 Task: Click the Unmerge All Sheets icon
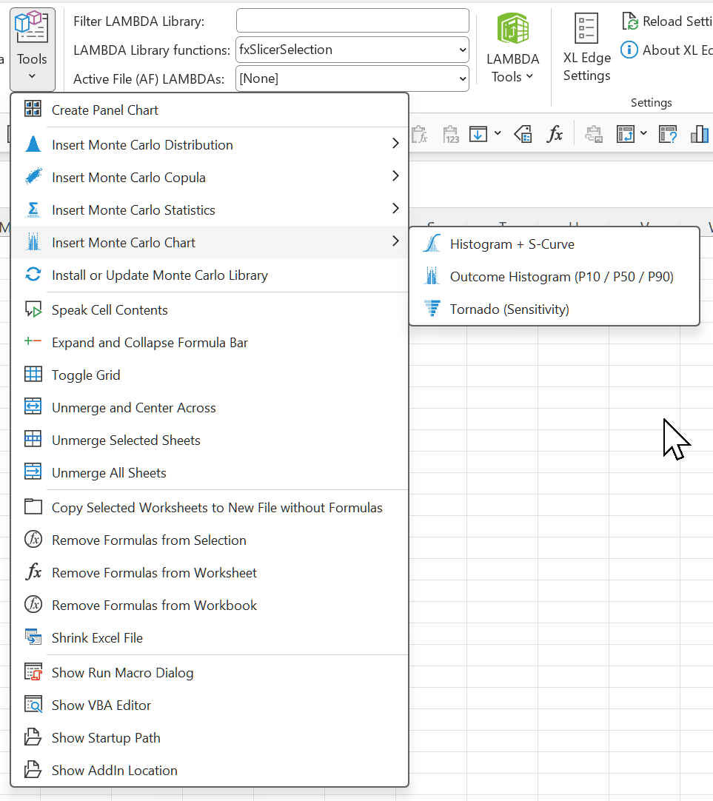[33, 472]
